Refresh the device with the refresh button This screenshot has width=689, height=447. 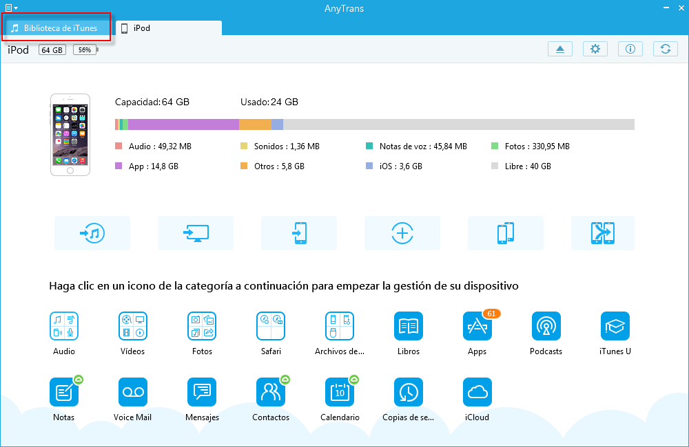[666, 49]
